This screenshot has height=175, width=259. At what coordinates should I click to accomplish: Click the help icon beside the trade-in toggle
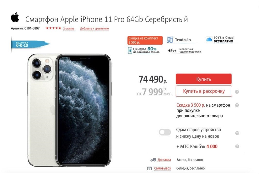pos(237,133)
